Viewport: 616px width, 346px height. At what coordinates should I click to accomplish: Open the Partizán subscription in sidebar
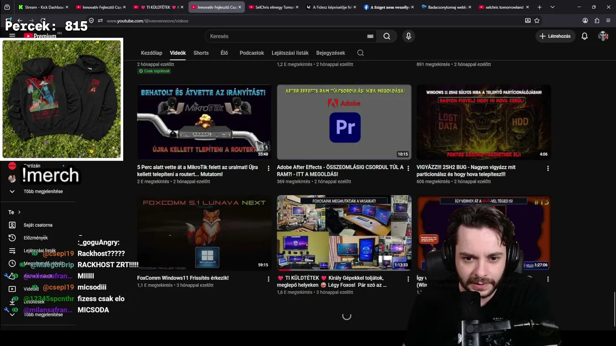point(32,166)
